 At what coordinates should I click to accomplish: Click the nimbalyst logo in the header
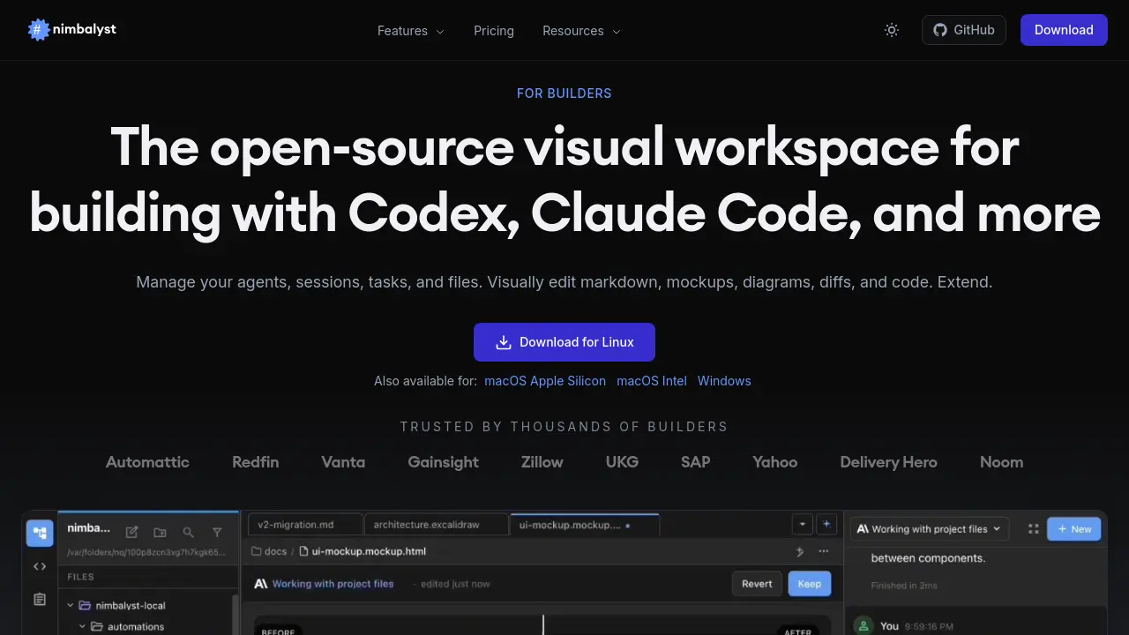[x=72, y=30]
